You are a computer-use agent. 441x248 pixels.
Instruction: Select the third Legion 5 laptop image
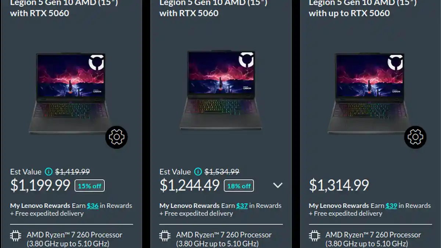(369, 94)
